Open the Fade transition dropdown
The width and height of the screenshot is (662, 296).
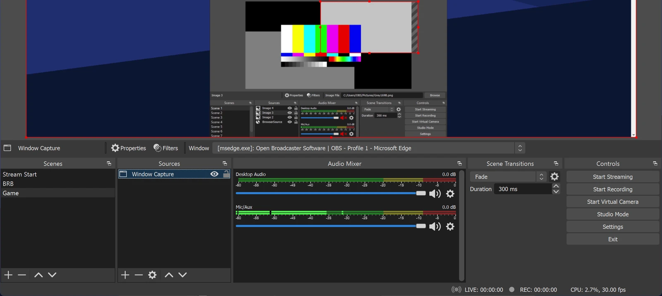(x=508, y=177)
